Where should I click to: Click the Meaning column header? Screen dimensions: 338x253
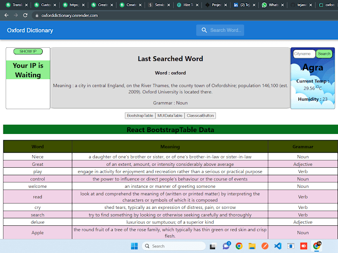coord(170,147)
